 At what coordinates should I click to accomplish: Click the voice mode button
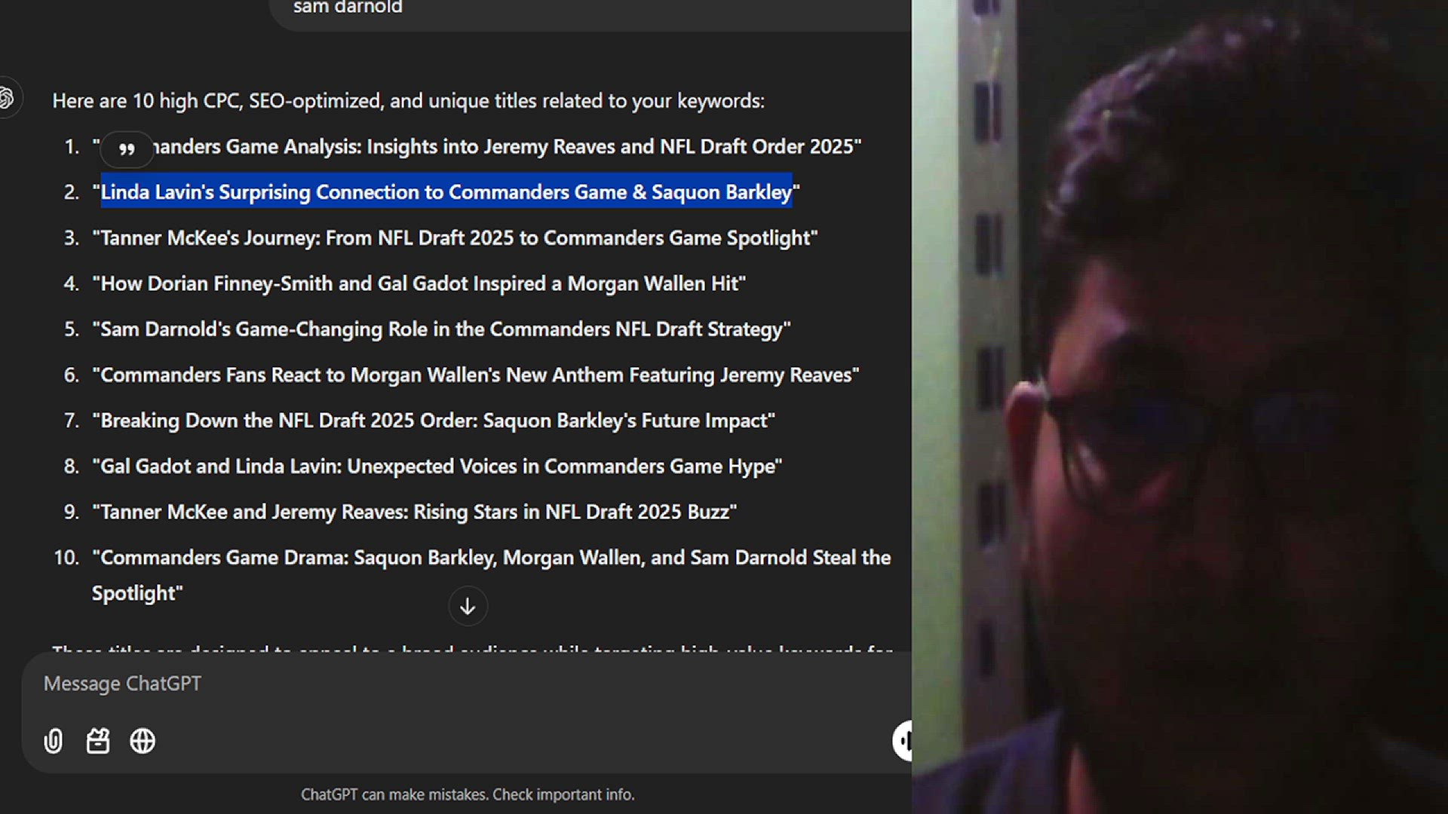click(903, 740)
